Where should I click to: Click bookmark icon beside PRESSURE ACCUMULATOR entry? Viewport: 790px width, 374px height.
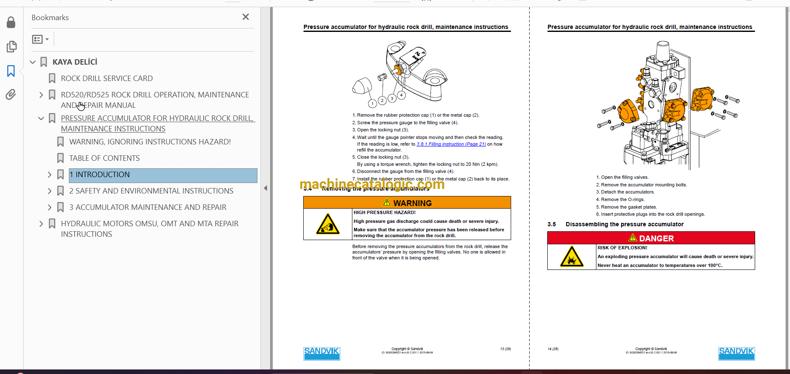[52, 118]
